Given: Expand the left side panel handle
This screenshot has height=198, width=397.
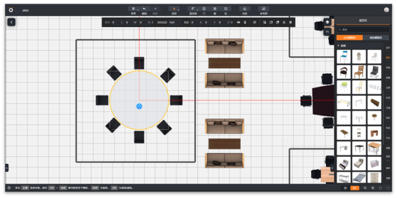Looking at the screenshot, I should pyautogui.click(x=7, y=168).
